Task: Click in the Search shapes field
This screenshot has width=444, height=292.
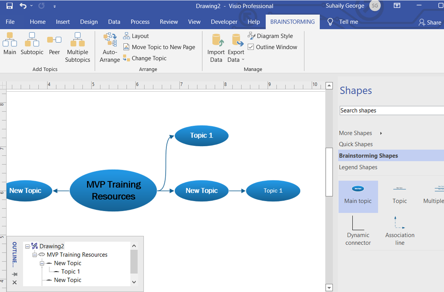Action: [x=391, y=111]
